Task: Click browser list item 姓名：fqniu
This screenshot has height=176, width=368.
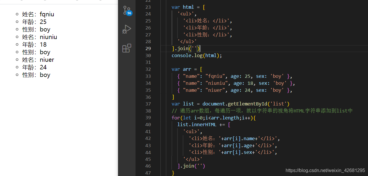Action: [38, 14]
